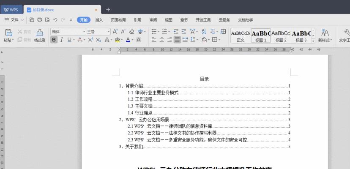This screenshot has width=350, height=169.
Task: Click TOC entry 1.2 工作流程
Action: coord(209,99)
